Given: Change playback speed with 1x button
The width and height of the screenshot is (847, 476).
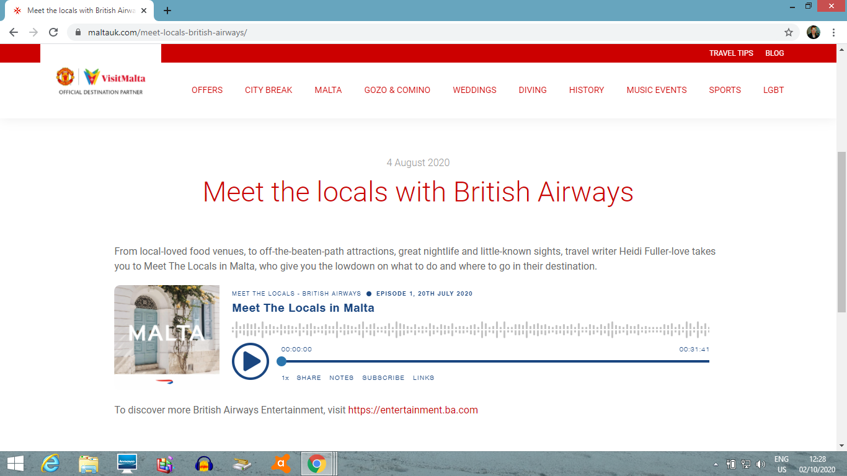Looking at the screenshot, I should (285, 377).
